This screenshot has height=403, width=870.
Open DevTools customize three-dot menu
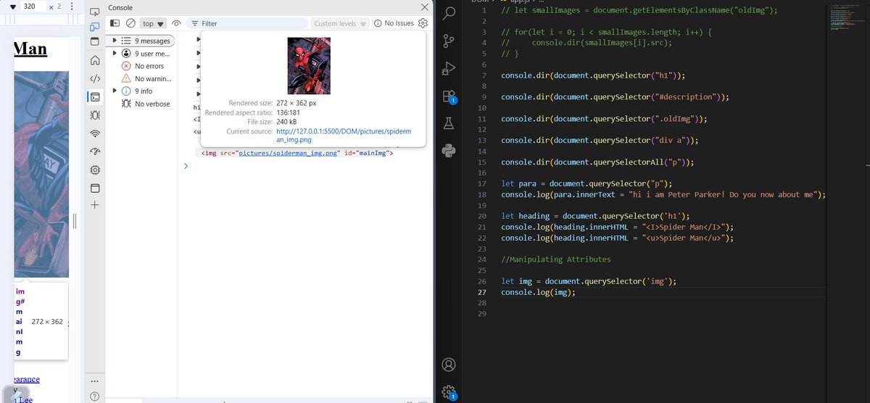(95, 381)
